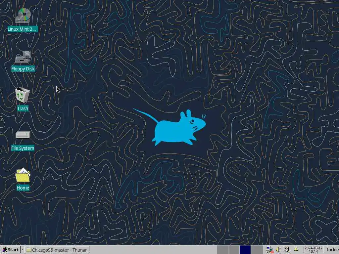Click the "File System" icon label text

pos(23,148)
